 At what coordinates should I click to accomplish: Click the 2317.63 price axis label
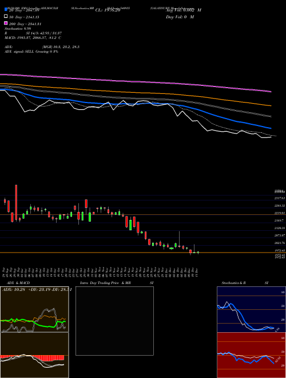pyautogui.click(x=280, y=198)
